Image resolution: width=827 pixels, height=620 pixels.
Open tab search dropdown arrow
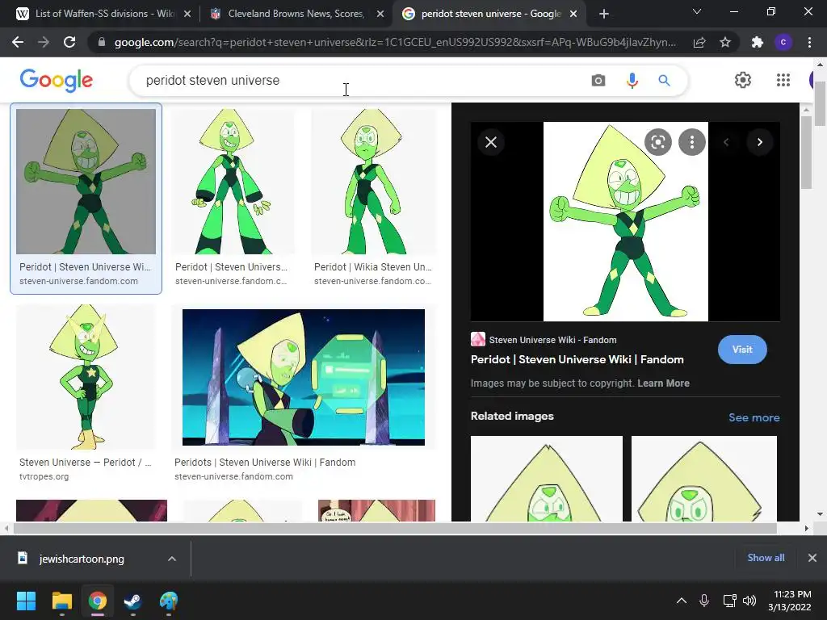click(697, 11)
